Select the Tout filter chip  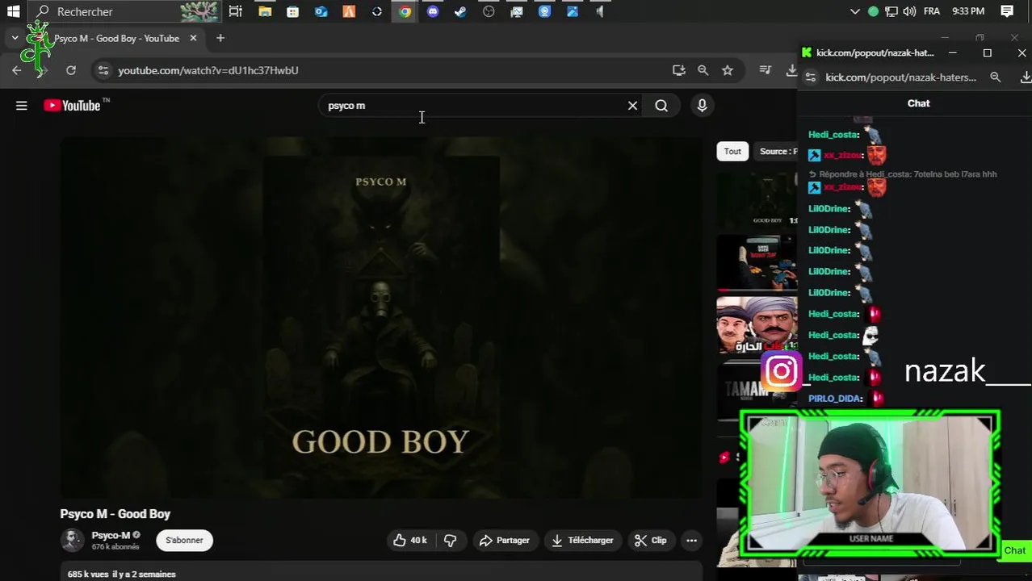pos(732,151)
